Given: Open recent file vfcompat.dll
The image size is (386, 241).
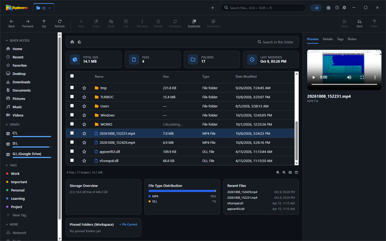Looking at the screenshot, I should (235, 203).
